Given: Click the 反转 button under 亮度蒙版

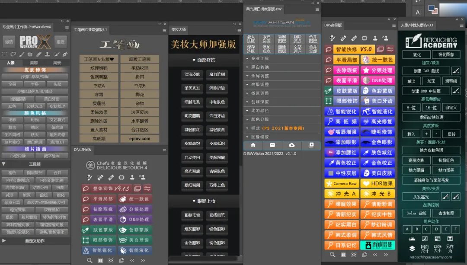Looking at the screenshot, I should 451,134.
